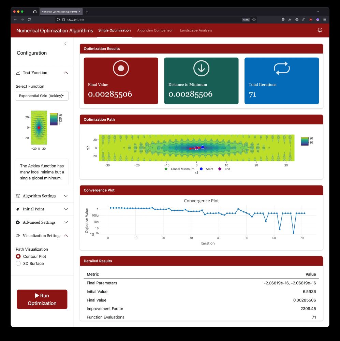
Task: Click the Convergence Plot chart title
Action: coord(201,201)
